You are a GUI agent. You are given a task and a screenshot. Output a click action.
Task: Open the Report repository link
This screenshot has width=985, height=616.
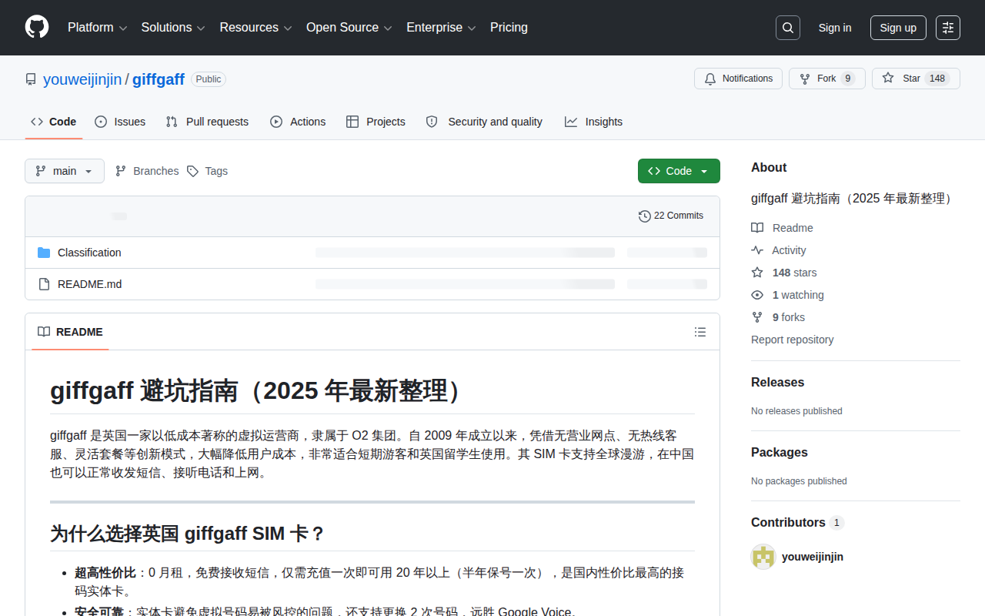[792, 340]
